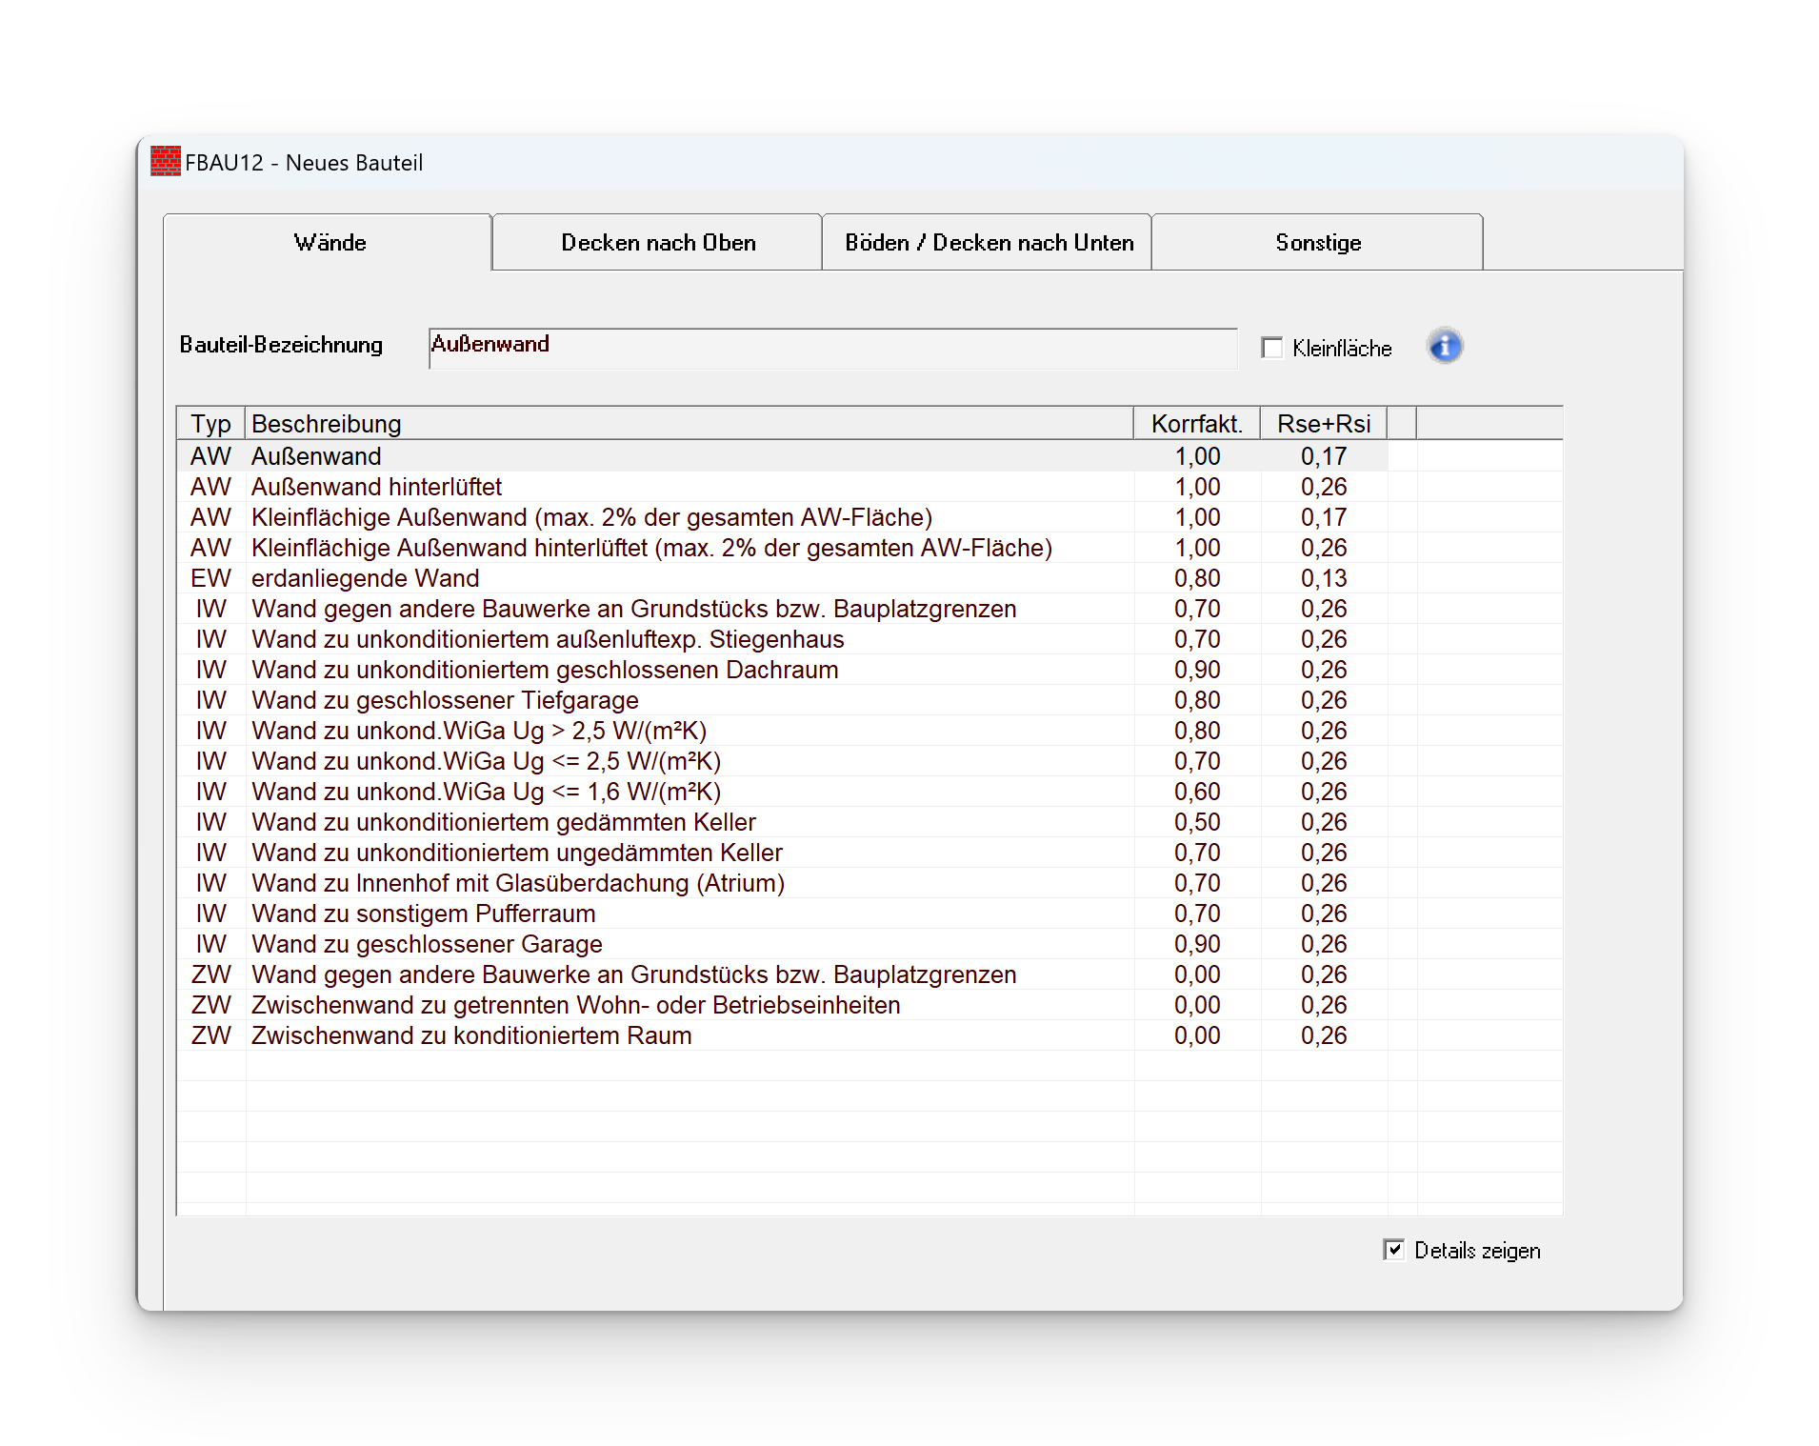The width and height of the screenshot is (1819, 1446).
Task: Click the Rse+Rsi column header
Action: pos(1323,424)
